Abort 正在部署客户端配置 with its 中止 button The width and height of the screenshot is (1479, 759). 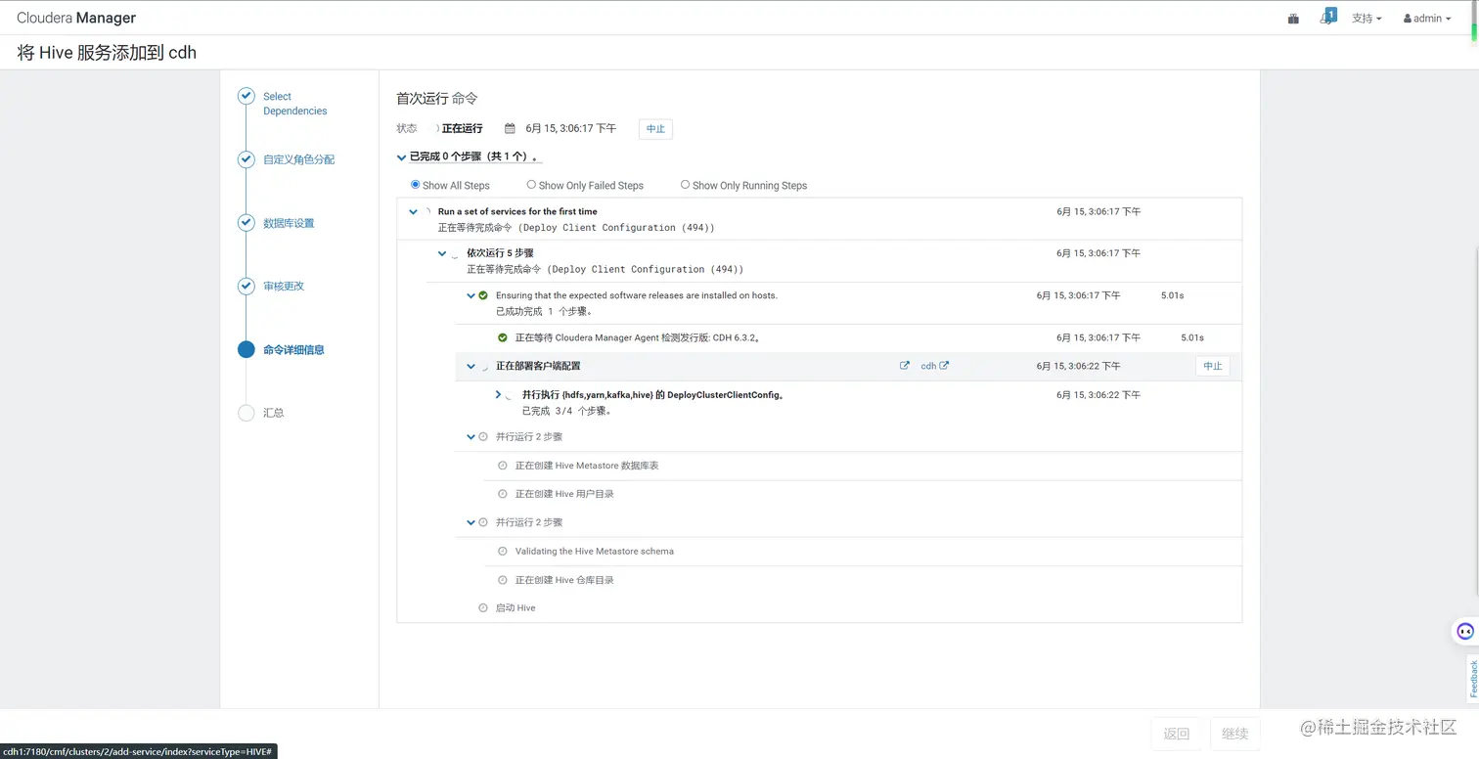point(1212,366)
